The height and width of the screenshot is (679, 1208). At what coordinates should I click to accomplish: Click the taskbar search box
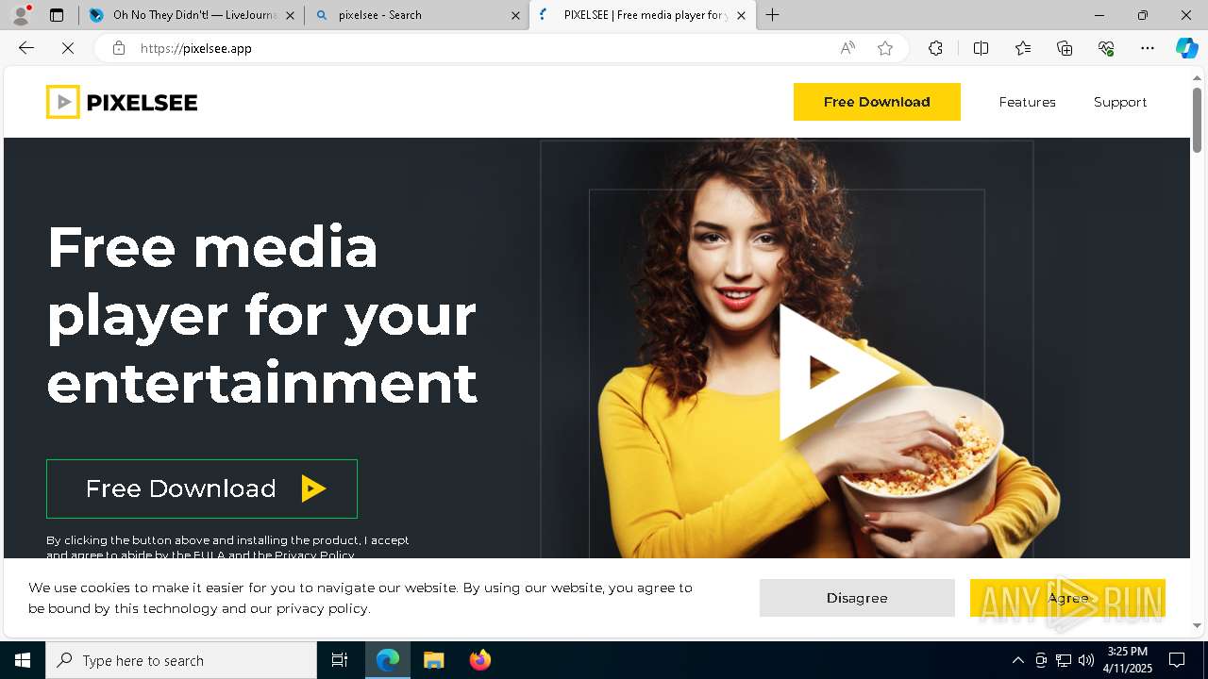(x=181, y=660)
